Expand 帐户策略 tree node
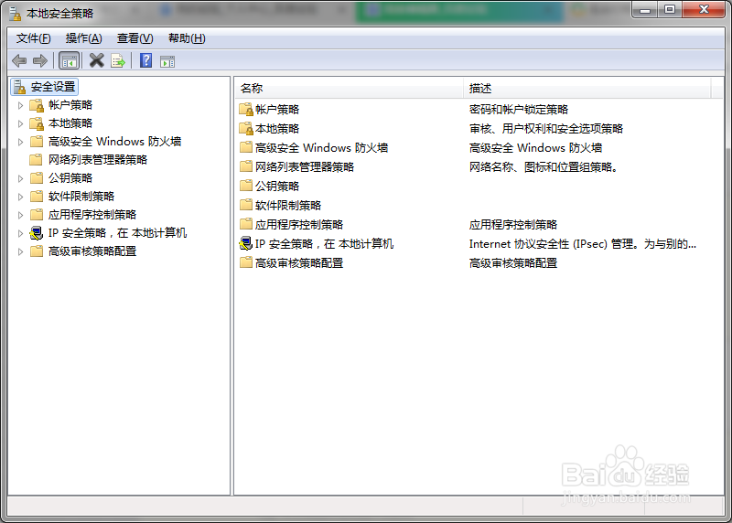This screenshot has height=523, width=732. coord(20,105)
